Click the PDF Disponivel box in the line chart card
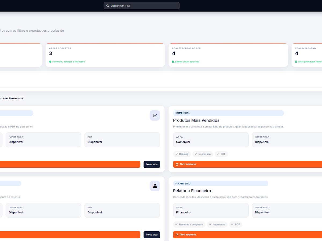 coord(122,140)
